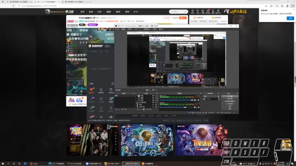Screen dimensions: 296x166
Task: Toggle visibility of the fifth OBS source
Action: [153, 104]
